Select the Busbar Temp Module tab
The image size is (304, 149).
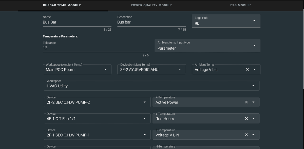(62, 5)
